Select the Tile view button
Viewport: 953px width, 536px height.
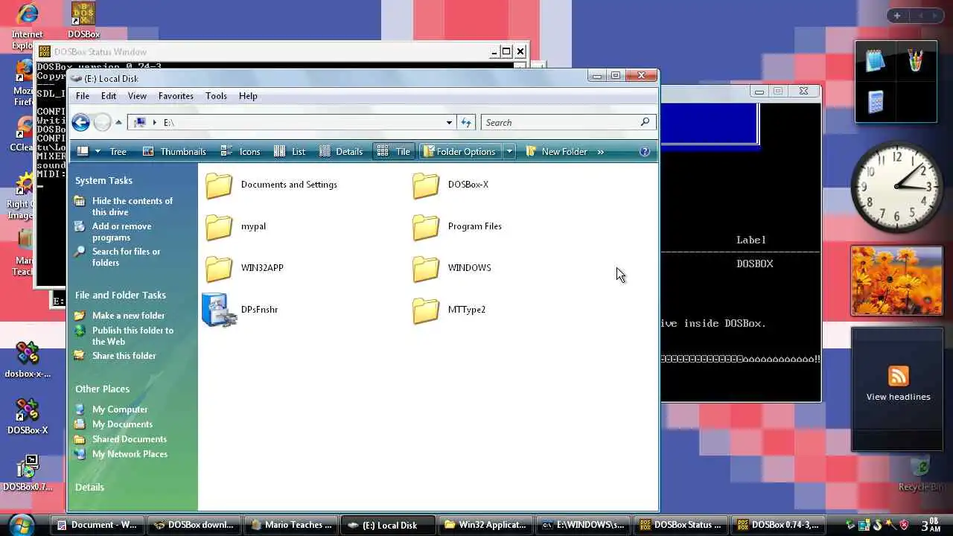(394, 151)
